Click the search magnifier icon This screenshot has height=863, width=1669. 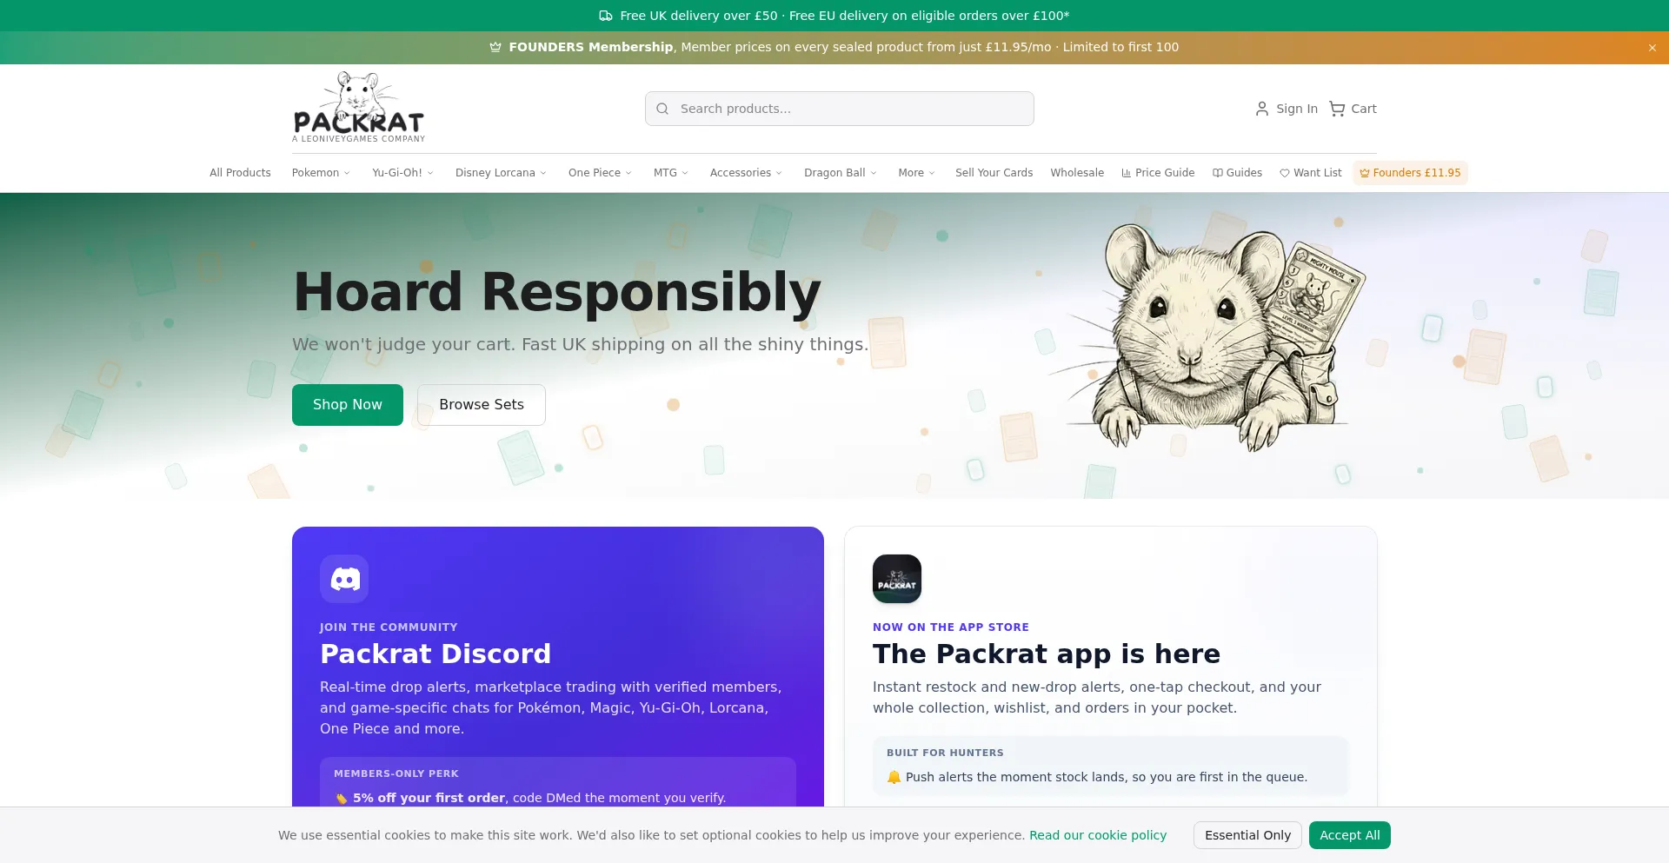(662, 109)
